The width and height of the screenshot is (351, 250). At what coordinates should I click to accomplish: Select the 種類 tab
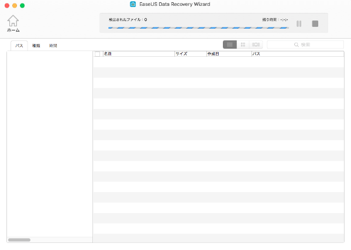tap(36, 46)
